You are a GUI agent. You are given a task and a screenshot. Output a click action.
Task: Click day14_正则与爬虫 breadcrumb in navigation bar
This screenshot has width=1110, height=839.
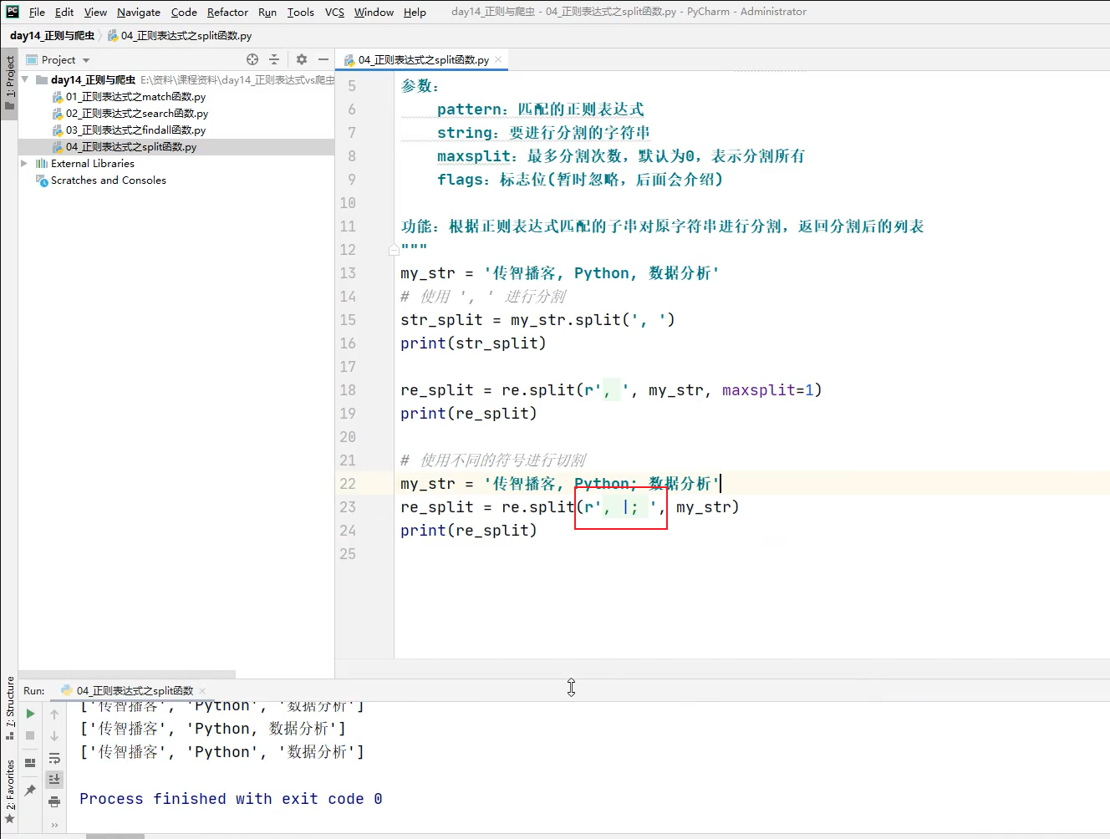tap(52, 35)
